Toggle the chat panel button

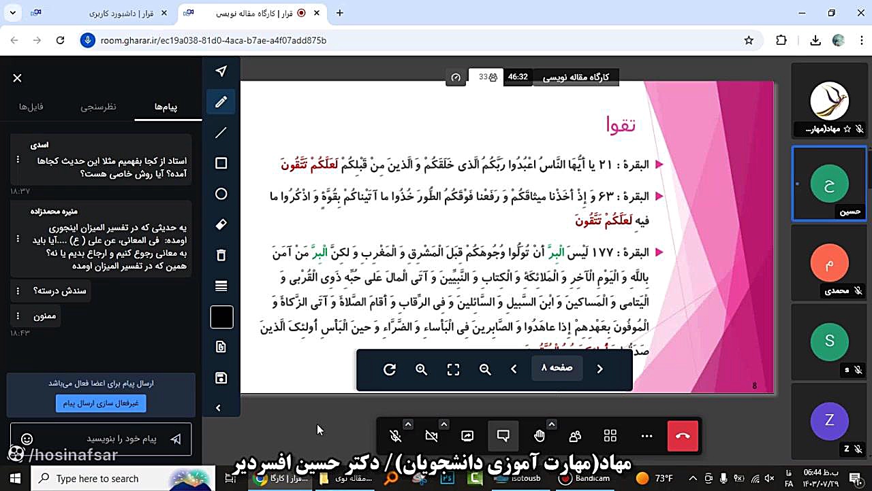click(503, 436)
